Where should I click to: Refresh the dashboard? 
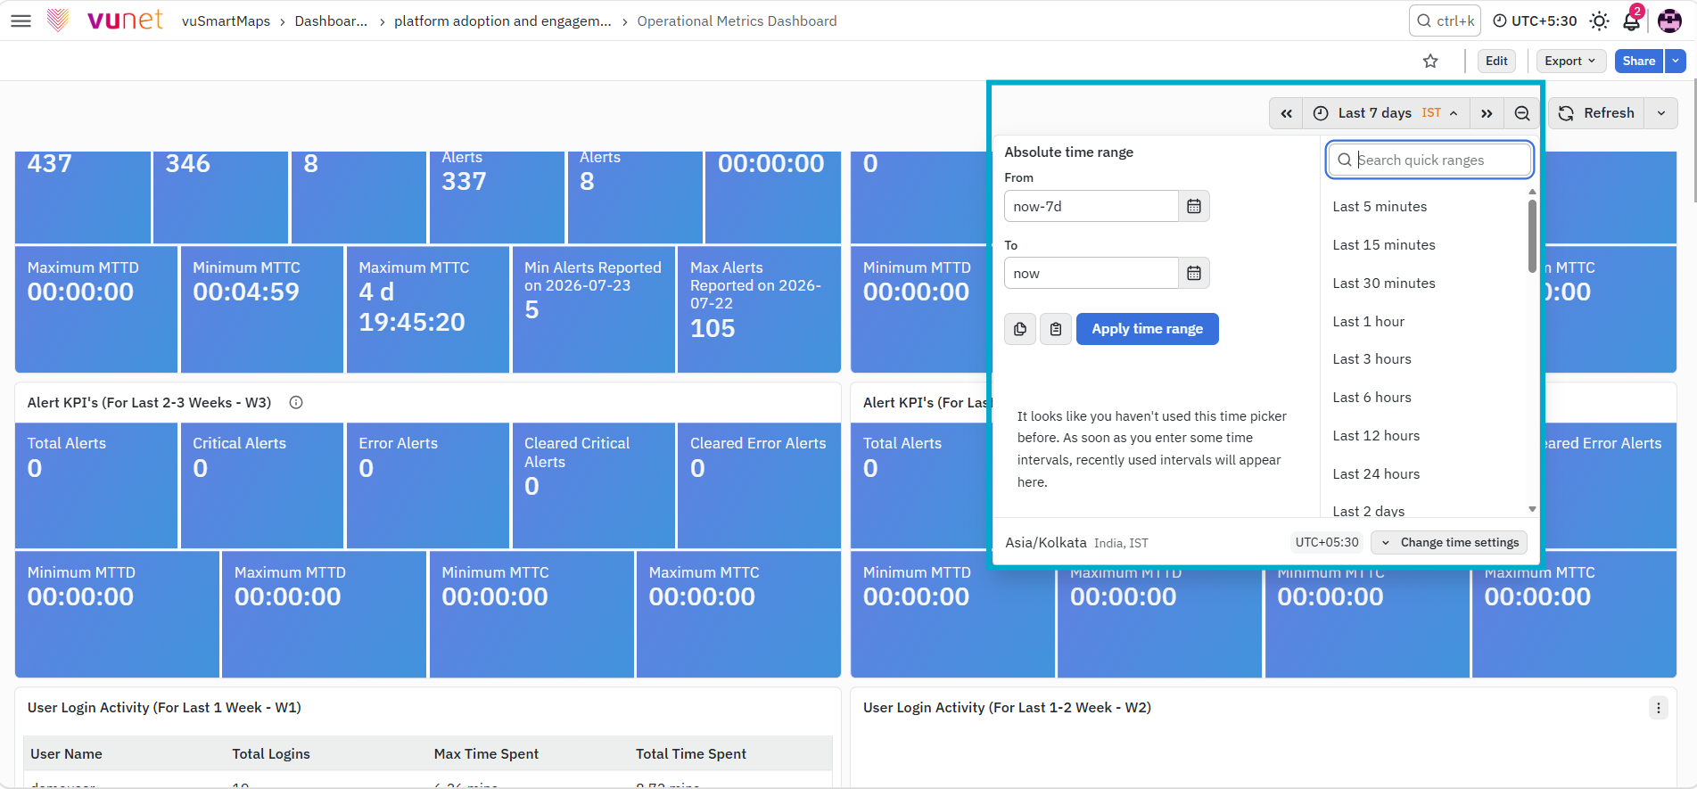click(x=1596, y=113)
